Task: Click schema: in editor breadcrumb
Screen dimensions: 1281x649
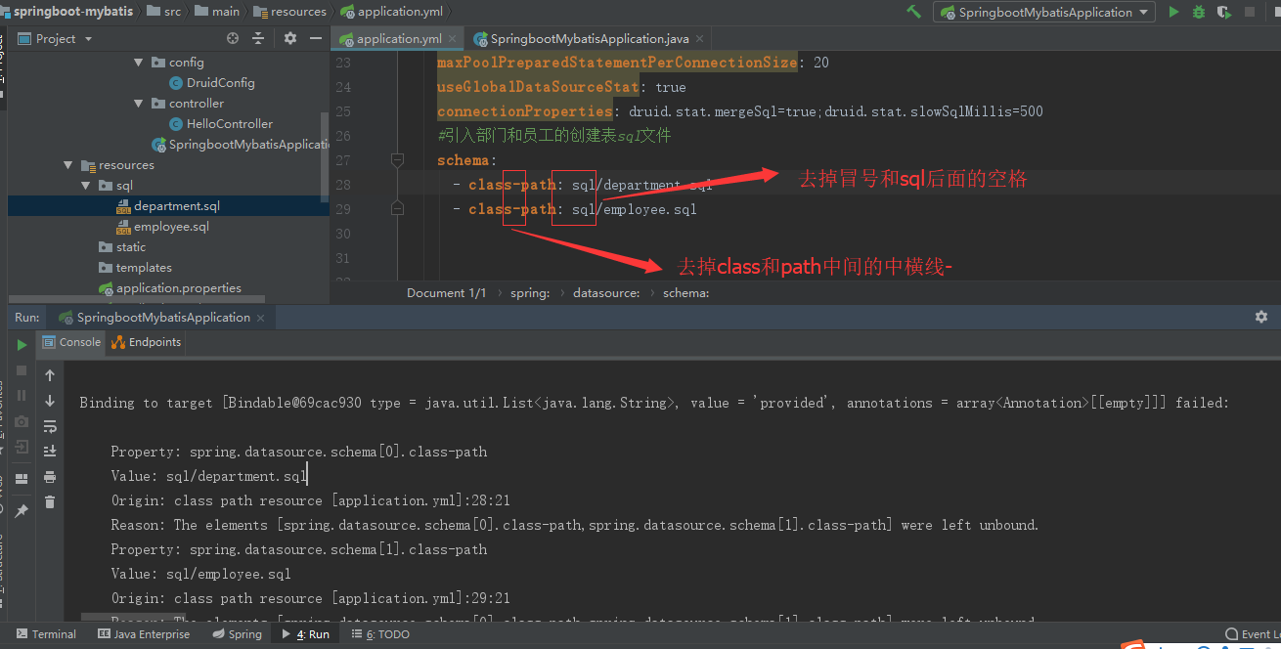Action: pos(686,292)
